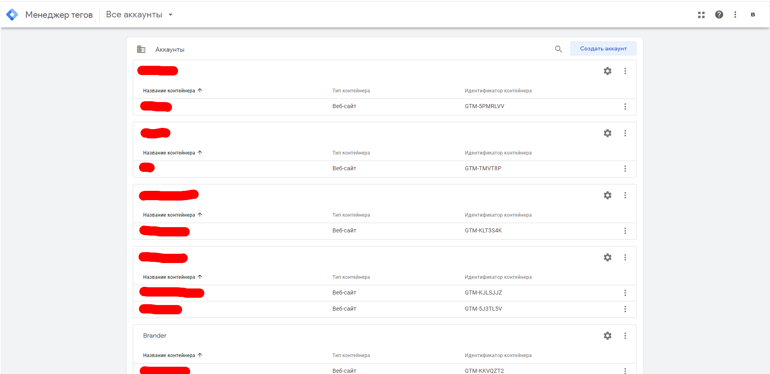770x374 pixels.
Task: Open the three-dot menu in top bar
Action: pyautogui.click(x=735, y=15)
